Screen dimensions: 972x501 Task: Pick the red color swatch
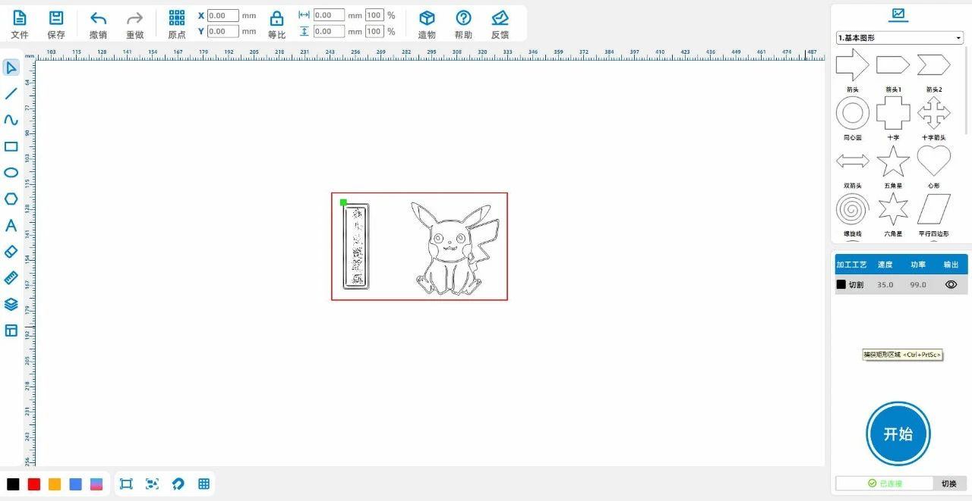[x=34, y=484]
